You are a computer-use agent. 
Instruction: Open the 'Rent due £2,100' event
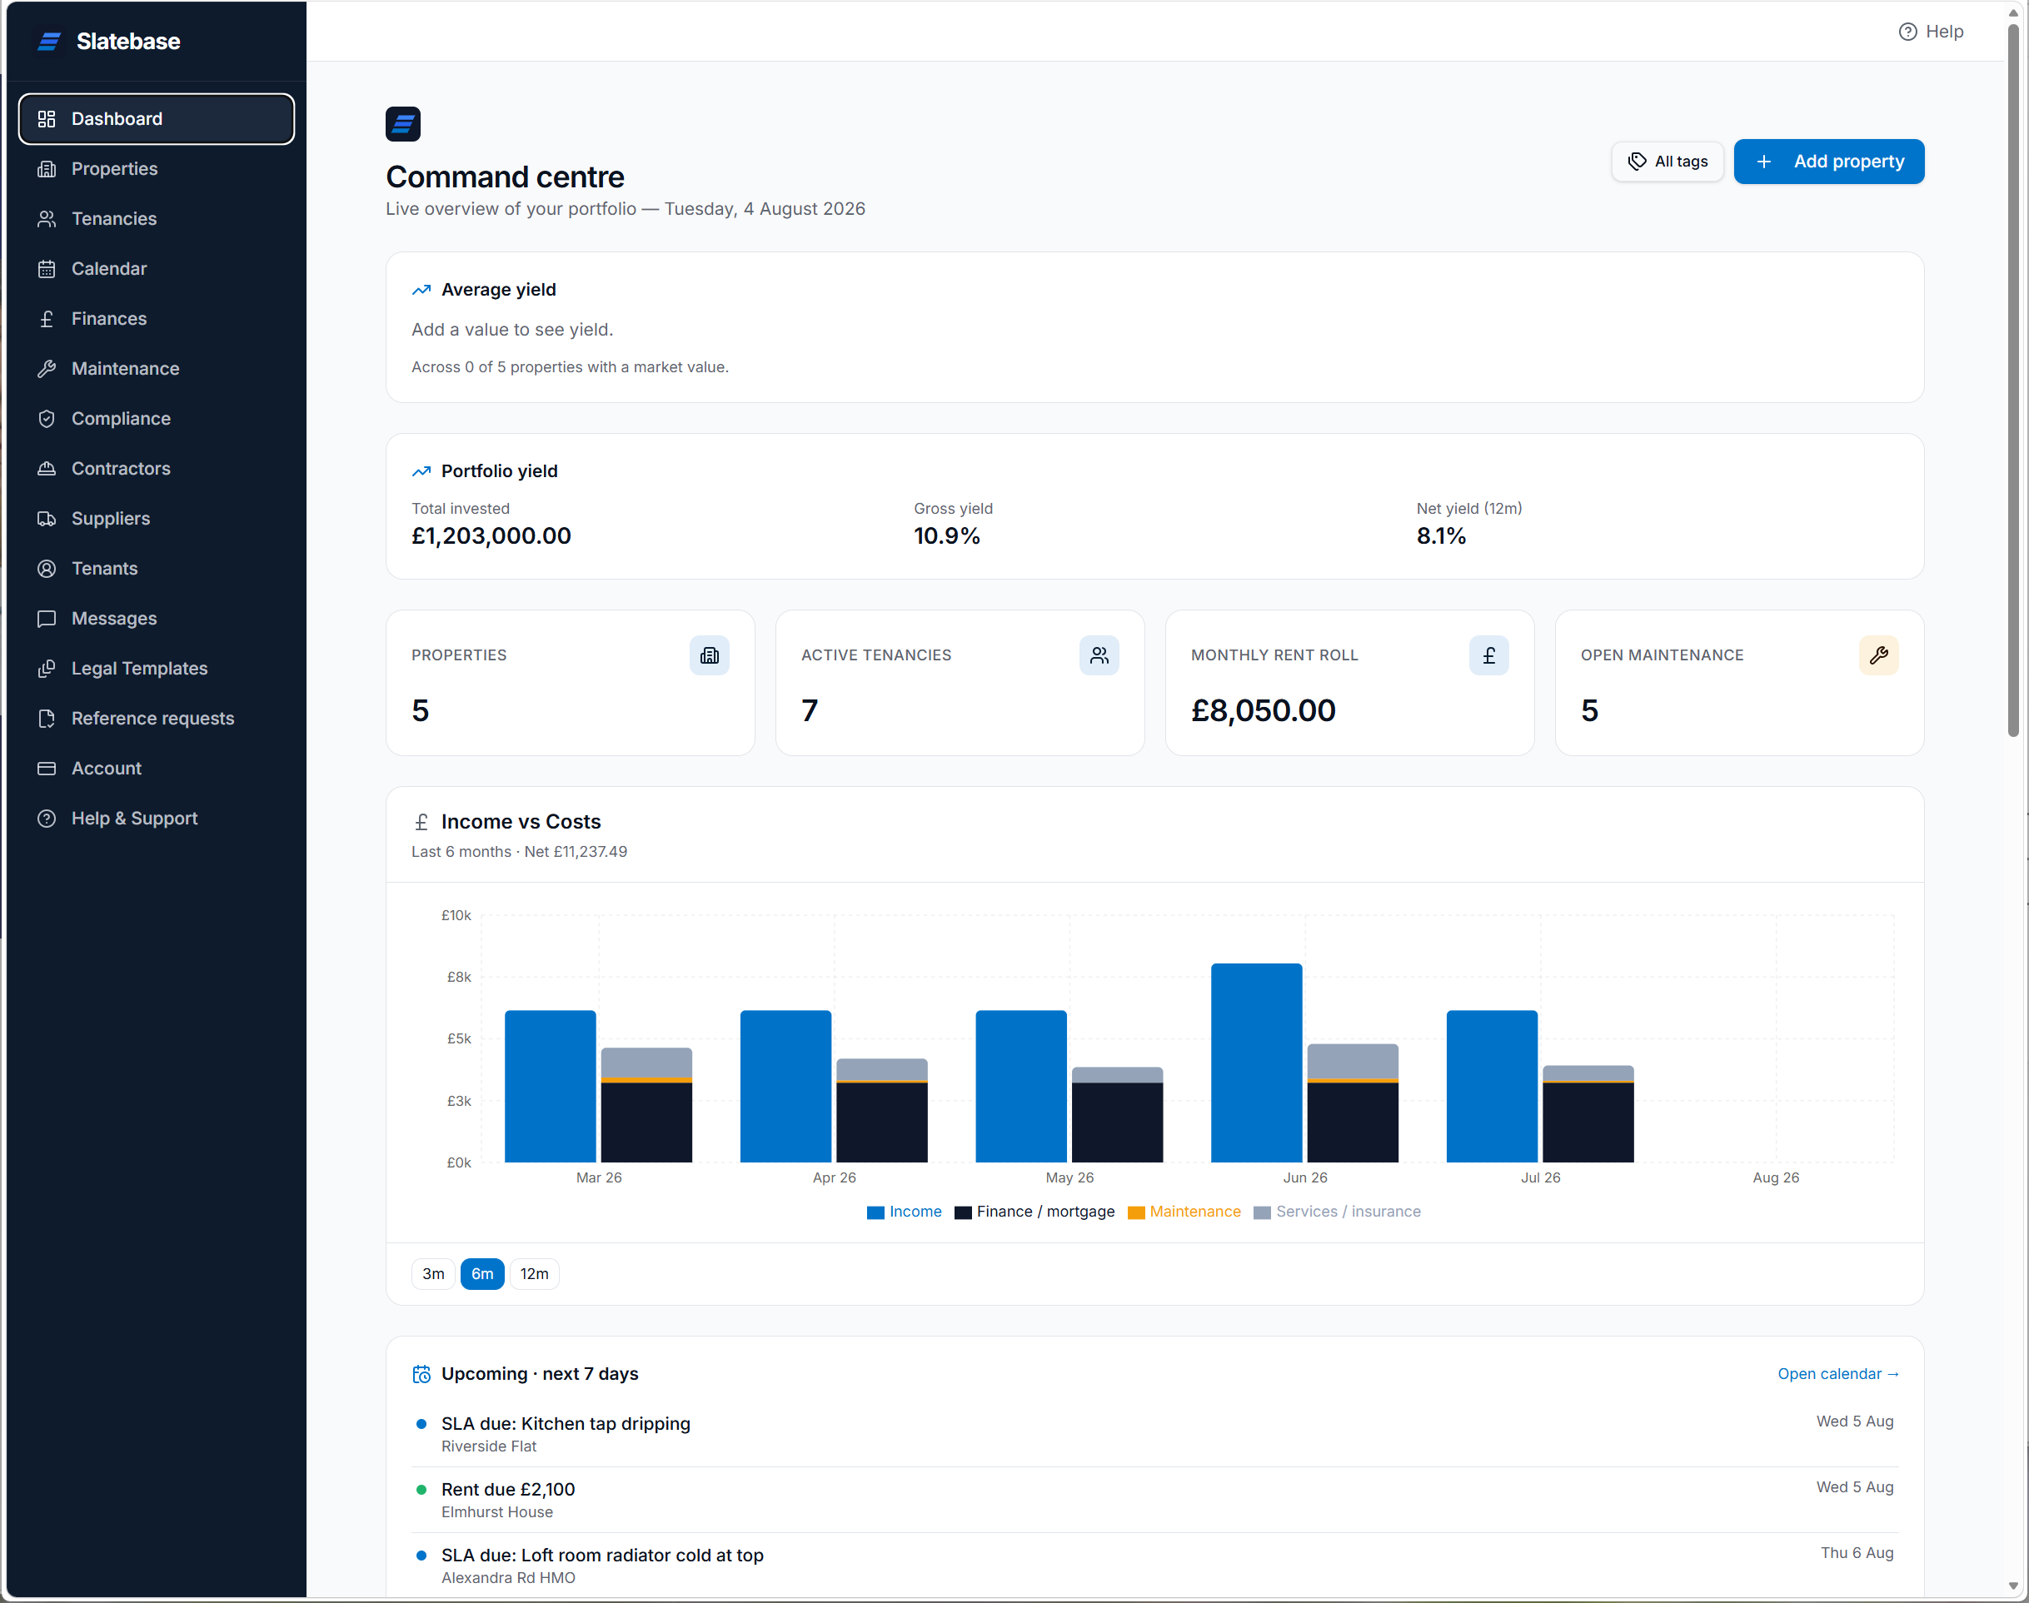pos(1154,1500)
